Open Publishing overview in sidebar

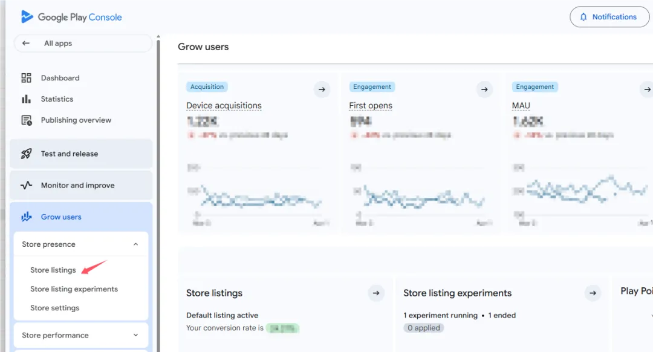[x=76, y=120]
